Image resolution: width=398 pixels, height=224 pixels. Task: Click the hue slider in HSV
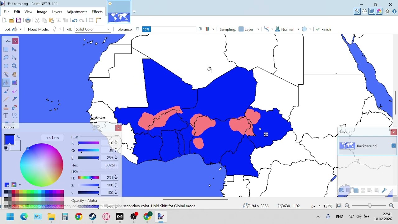pos(88,178)
